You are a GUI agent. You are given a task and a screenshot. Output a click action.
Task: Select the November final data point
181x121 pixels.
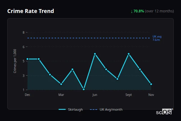point(151,84)
